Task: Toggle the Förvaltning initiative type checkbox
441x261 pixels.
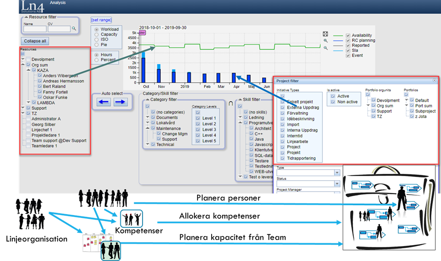Action: pyautogui.click(x=282, y=113)
